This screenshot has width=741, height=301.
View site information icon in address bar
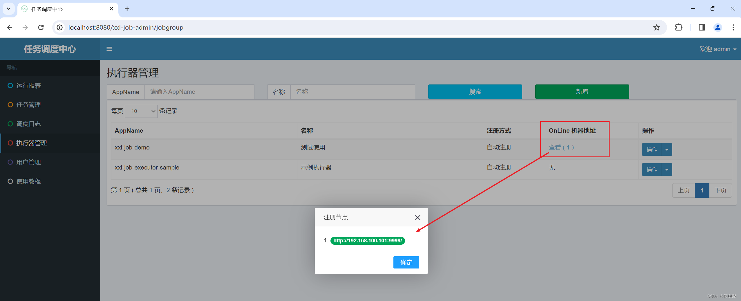(x=59, y=27)
